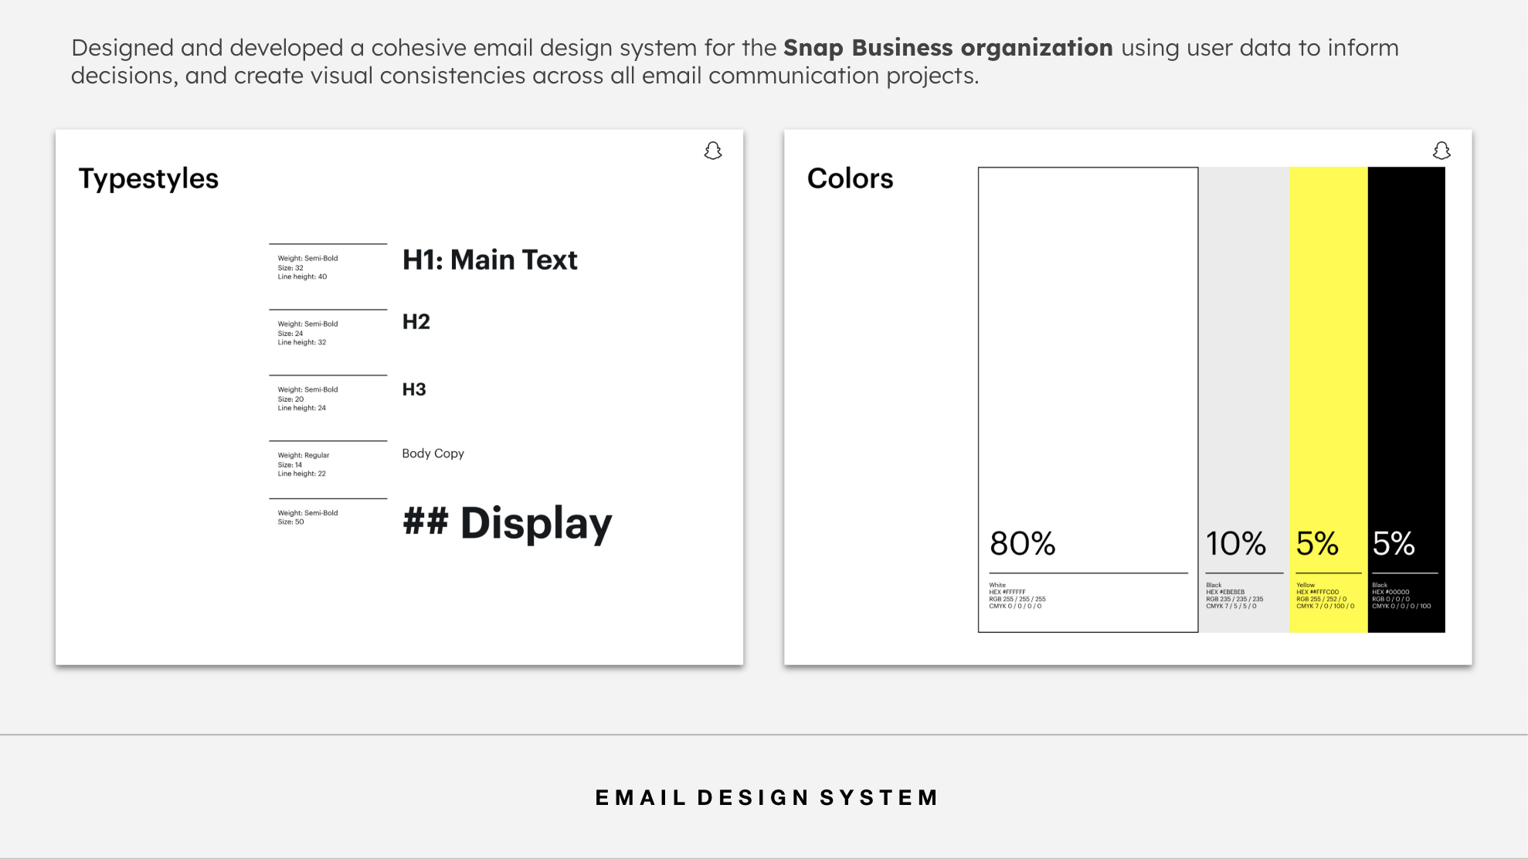Screen dimensions: 1528x859
Task: Select the 'H2' sample heading
Action: 416,321
